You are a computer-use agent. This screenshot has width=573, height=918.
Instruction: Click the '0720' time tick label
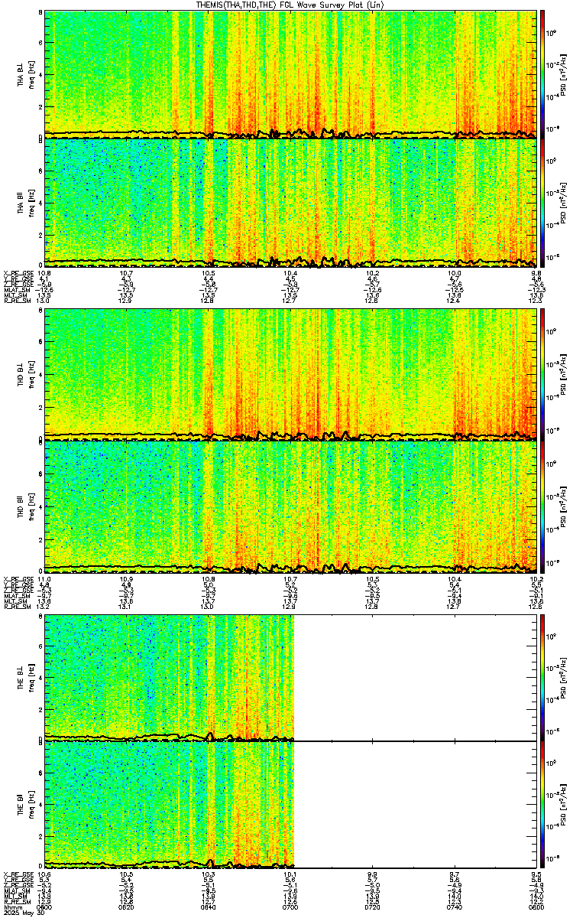[x=373, y=907]
